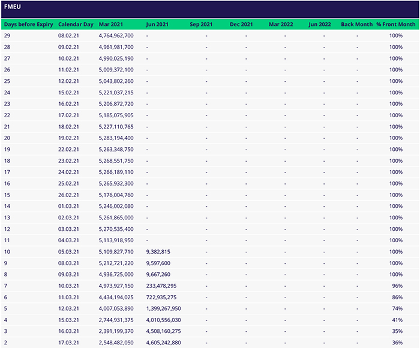Click the Jun 2022 column header

(x=320, y=25)
